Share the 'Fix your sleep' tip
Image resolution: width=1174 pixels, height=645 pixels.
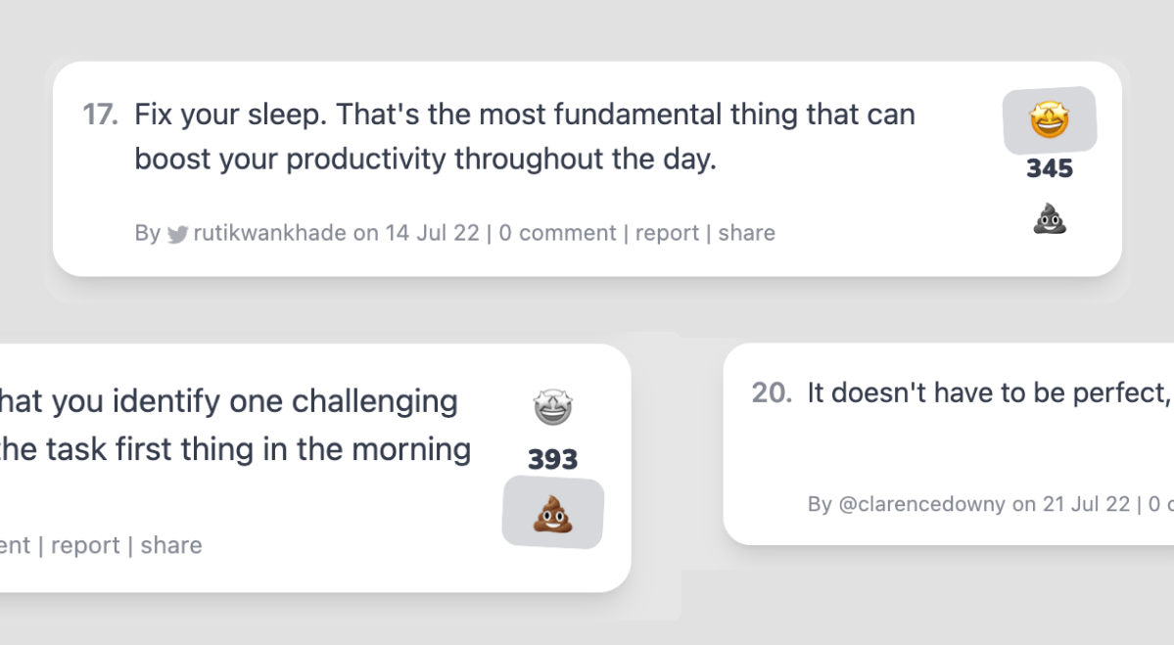tap(746, 233)
